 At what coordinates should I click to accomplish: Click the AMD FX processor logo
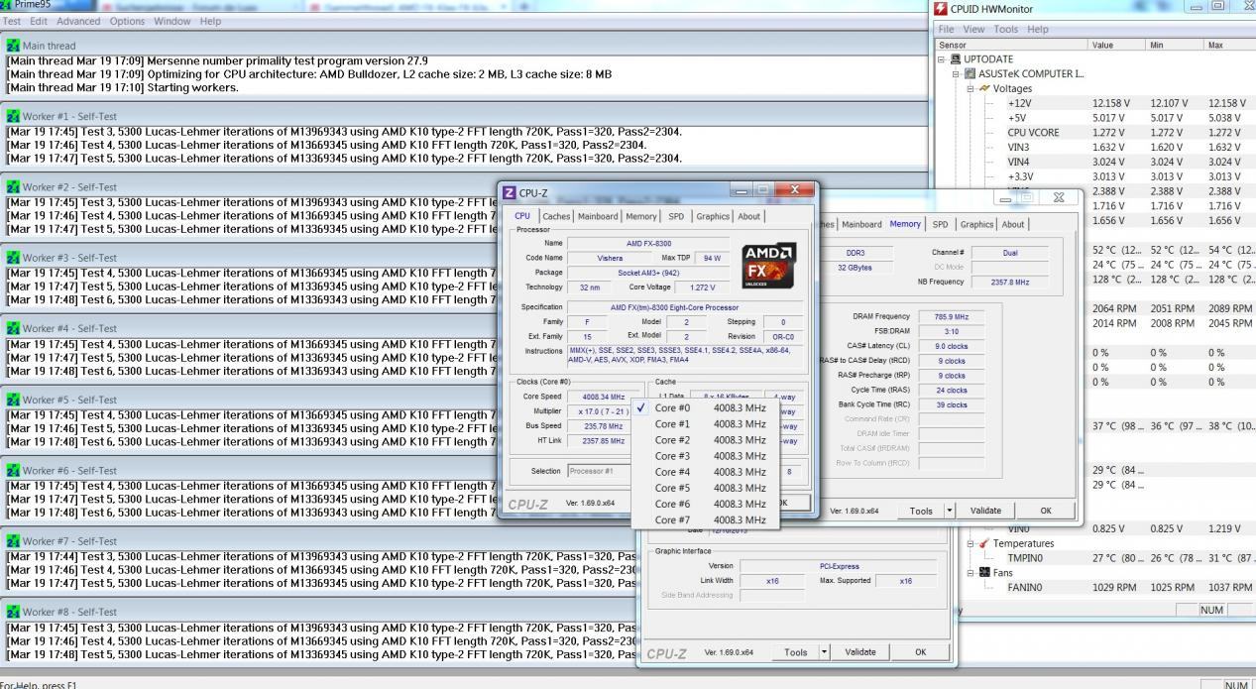click(x=768, y=265)
